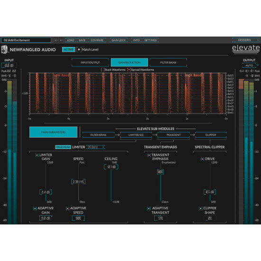Toggle the Adaptive Transient enable box
Screen dimensions: 261x261
[x=149, y=208]
